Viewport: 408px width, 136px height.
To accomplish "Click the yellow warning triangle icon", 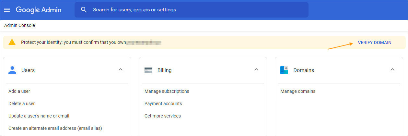I will [12, 42].
